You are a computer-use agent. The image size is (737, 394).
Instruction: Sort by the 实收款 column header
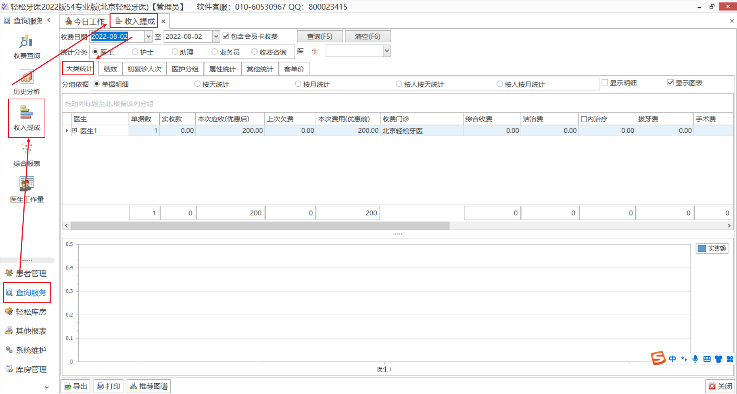coord(177,119)
